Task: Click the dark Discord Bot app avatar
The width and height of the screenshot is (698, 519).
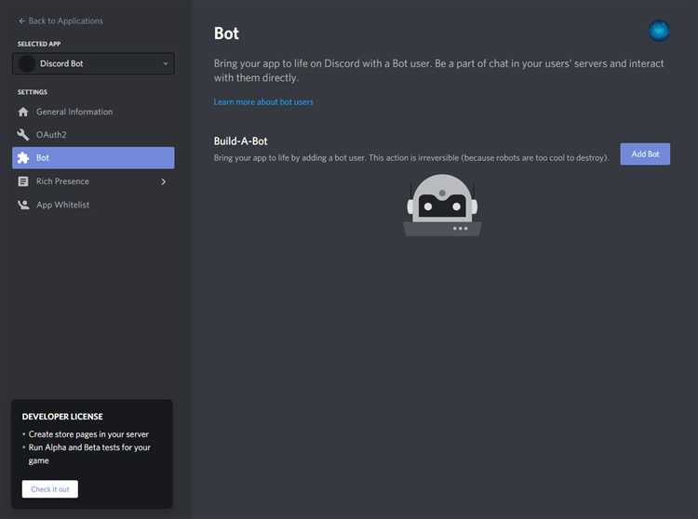Action: [x=27, y=63]
